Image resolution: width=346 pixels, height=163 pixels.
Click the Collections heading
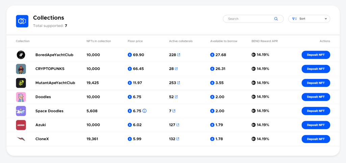point(49,18)
